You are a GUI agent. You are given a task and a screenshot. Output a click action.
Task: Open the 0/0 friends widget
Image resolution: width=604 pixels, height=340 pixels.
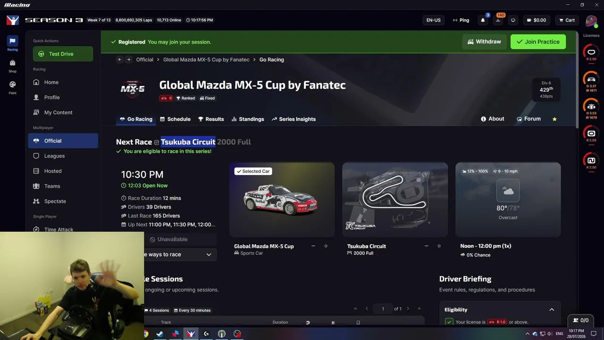[581, 320]
